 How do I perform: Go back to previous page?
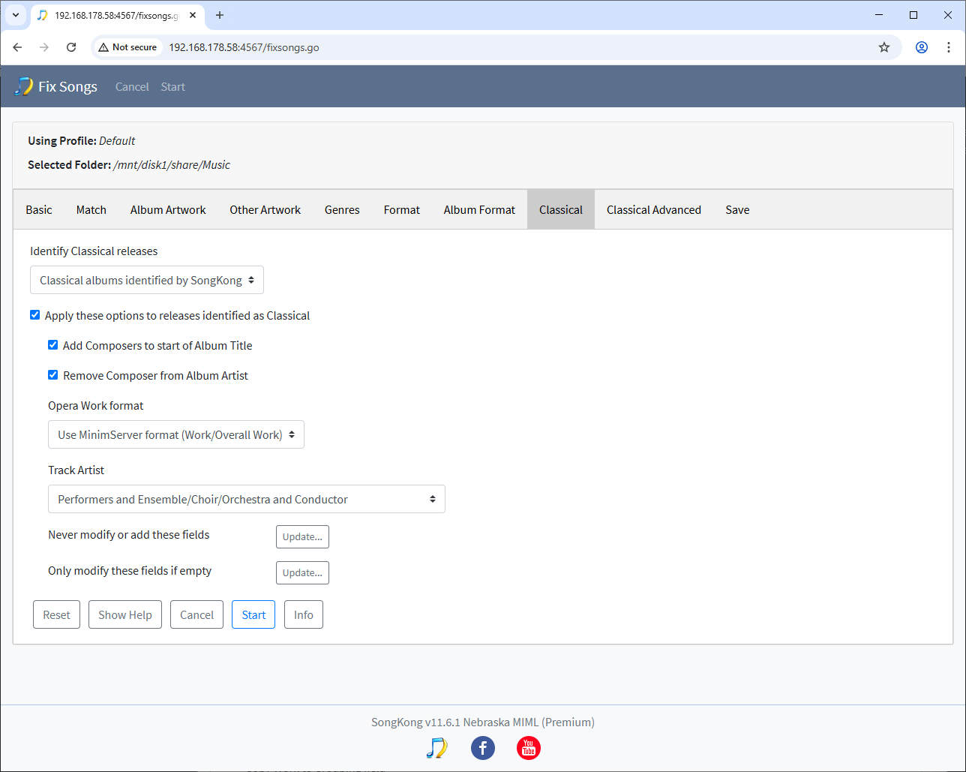[17, 47]
